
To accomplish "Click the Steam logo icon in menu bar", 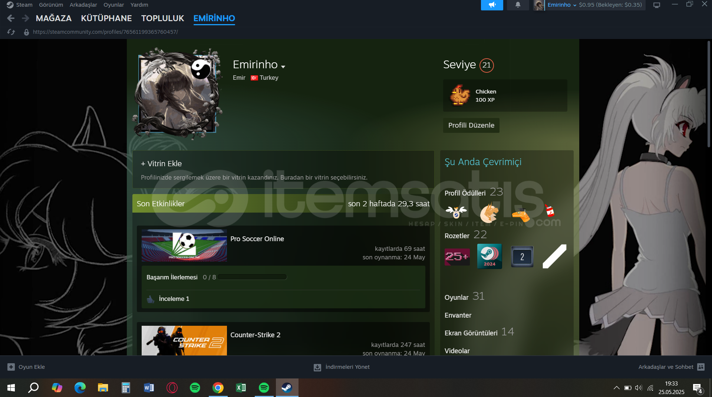I will [x=10, y=5].
